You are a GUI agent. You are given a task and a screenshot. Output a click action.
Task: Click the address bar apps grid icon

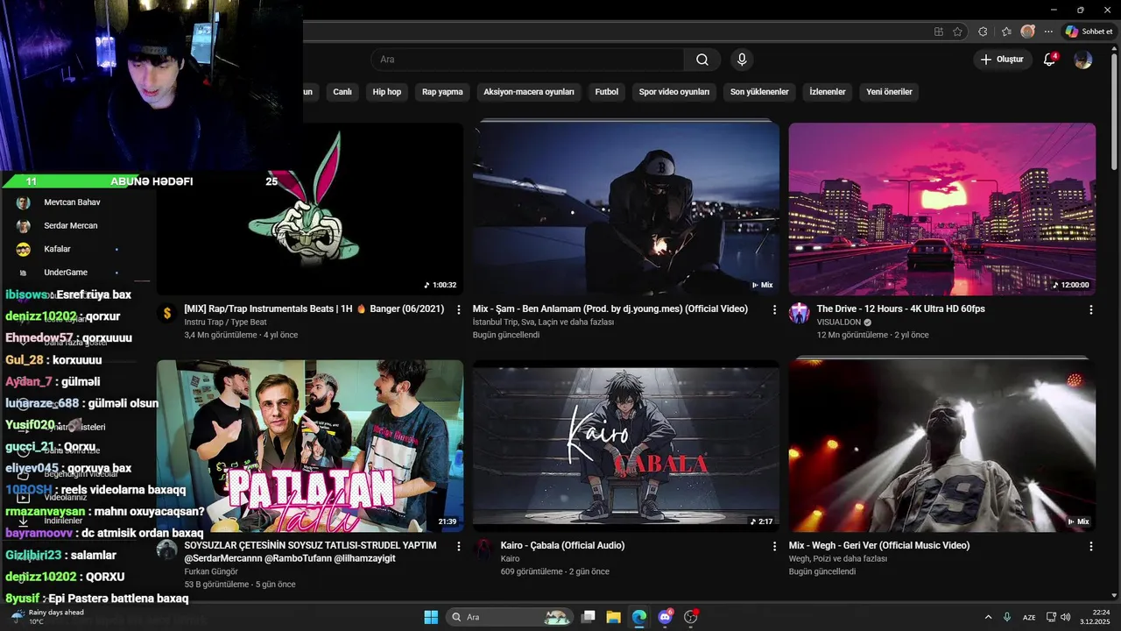pyautogui.click(x=939, y=32)
